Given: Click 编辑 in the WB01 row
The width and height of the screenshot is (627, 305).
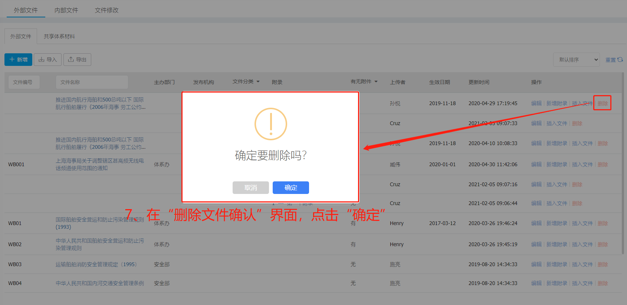Looking at the screenshot, I should point(536,223).
